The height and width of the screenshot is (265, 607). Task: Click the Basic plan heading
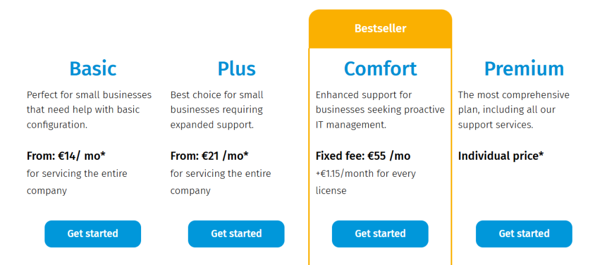tap(92, 69)
